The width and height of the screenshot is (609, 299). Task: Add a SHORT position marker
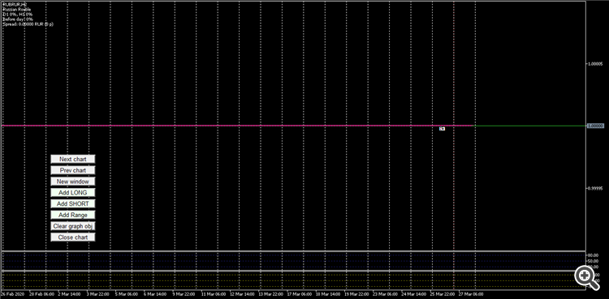click(72, 203)
